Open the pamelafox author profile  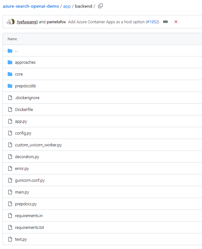56,22
